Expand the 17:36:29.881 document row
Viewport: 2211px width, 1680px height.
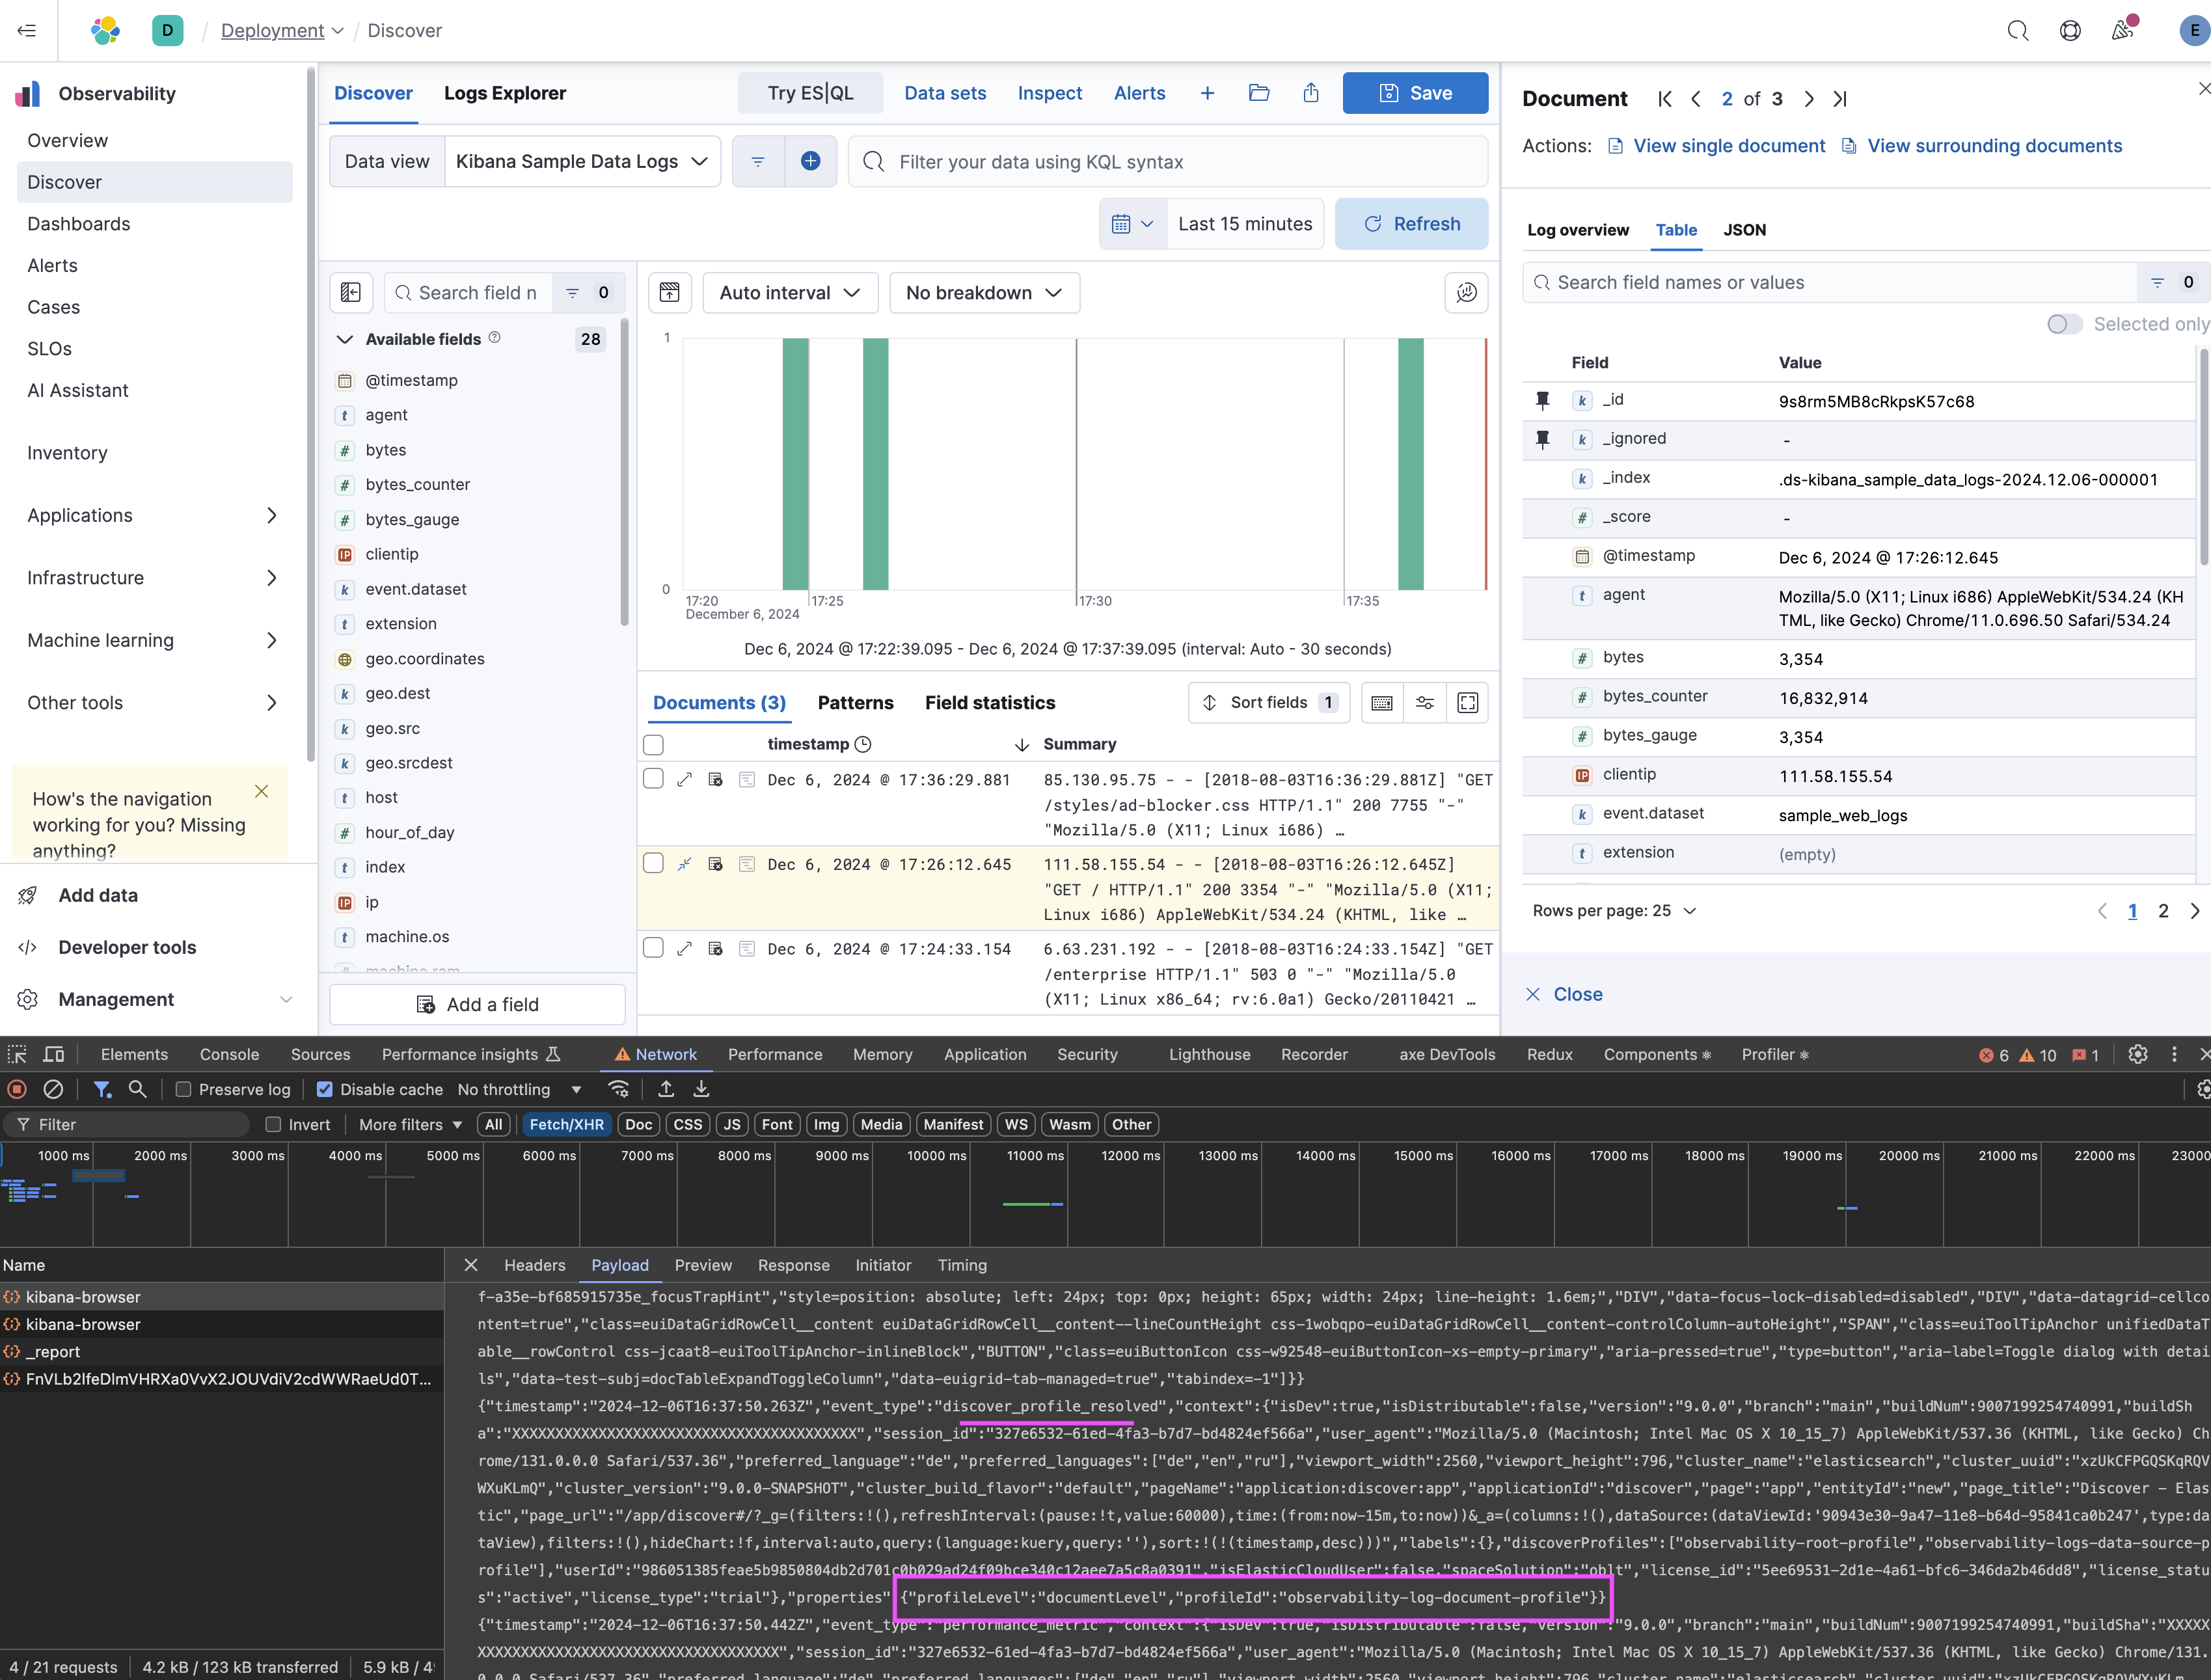[685, 780]
